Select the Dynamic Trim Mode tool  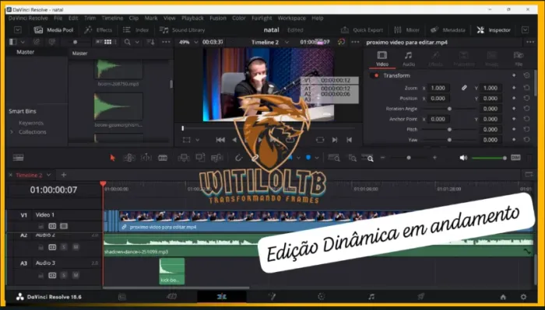pos(146,158)
